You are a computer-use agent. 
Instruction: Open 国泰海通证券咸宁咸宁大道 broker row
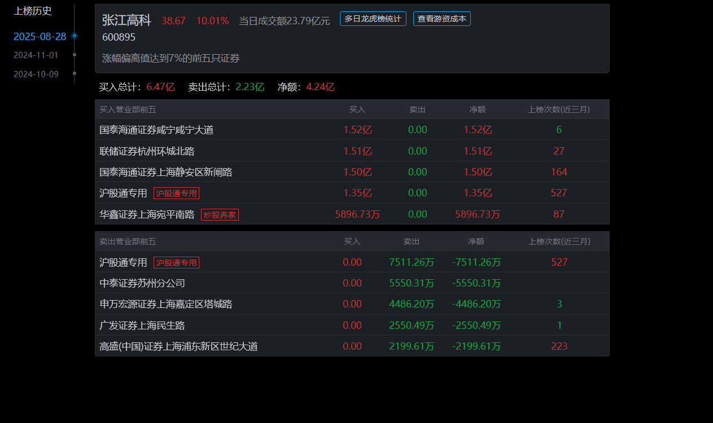(352, 130)
